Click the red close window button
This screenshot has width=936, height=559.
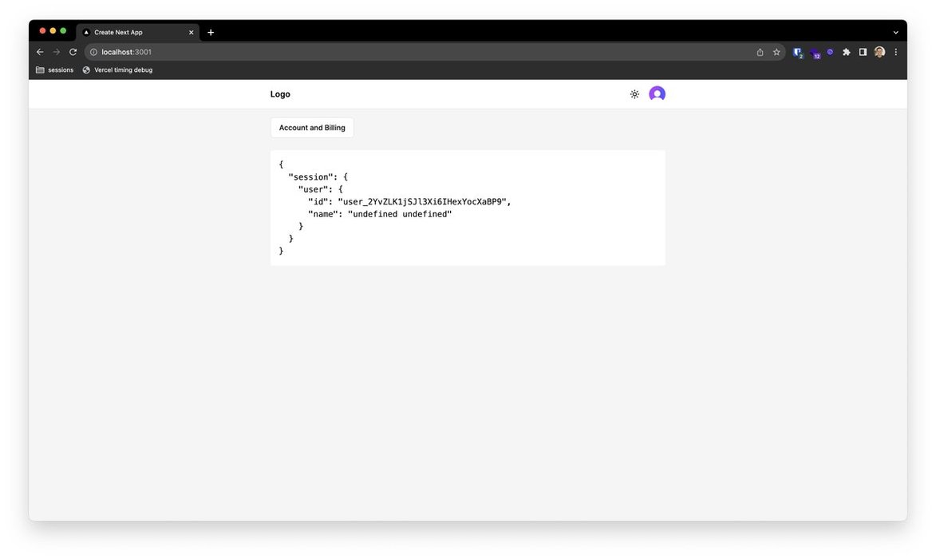tap(42, 30)
